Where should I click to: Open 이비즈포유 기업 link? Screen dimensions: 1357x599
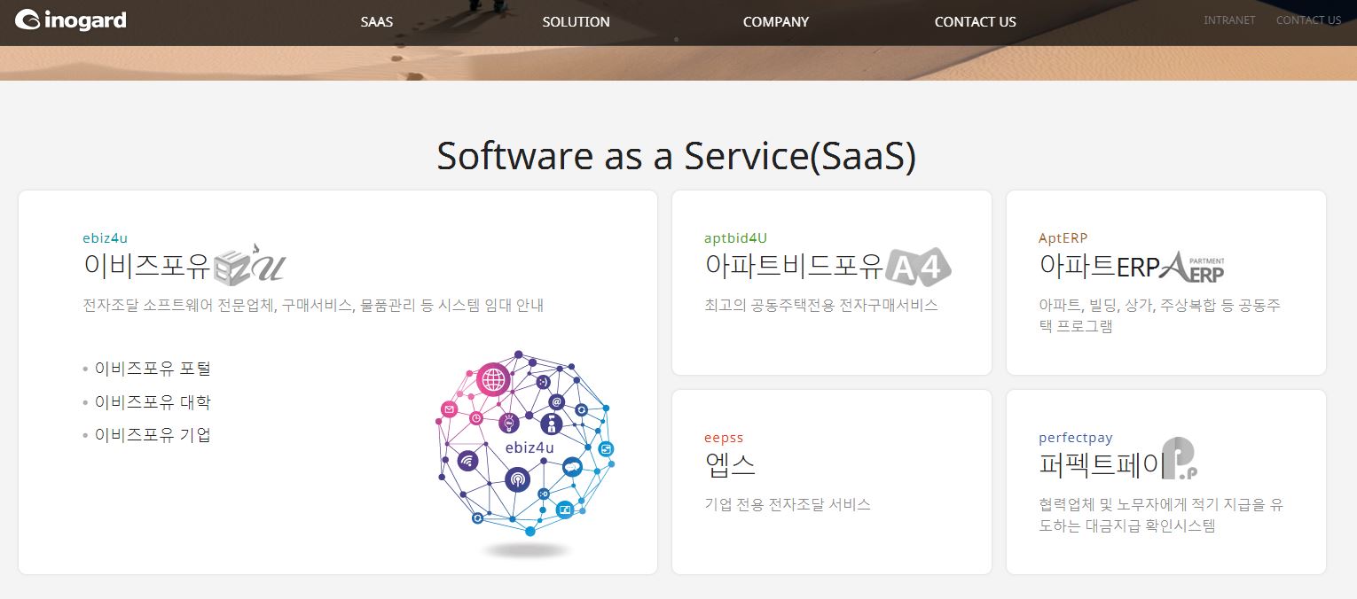(153, 435)
